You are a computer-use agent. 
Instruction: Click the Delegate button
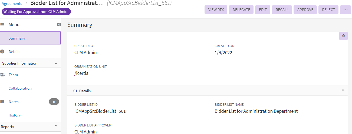click(x=241, y=10)
